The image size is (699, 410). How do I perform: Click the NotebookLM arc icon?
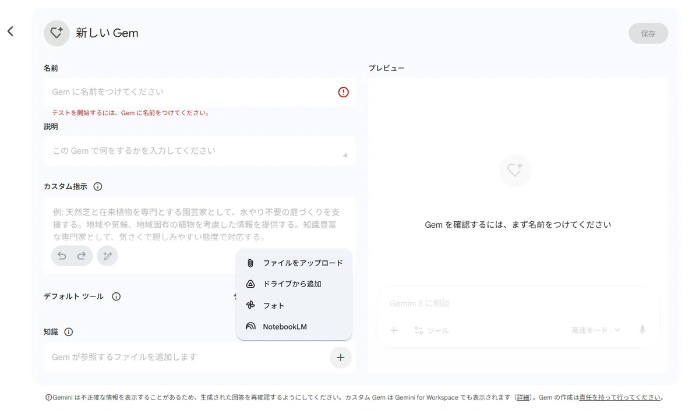250,327
